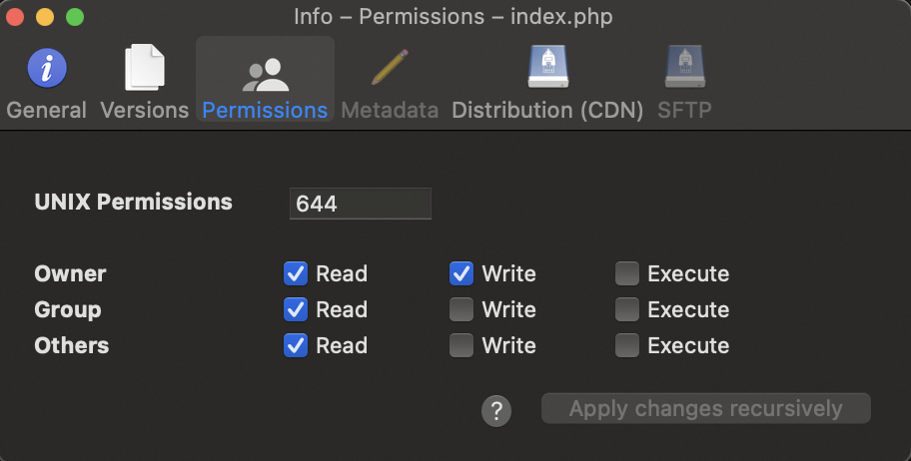Uncheck Others Read permission
Image resolution: width=911 pixels, height=461 pixels.
pos(296,345)
